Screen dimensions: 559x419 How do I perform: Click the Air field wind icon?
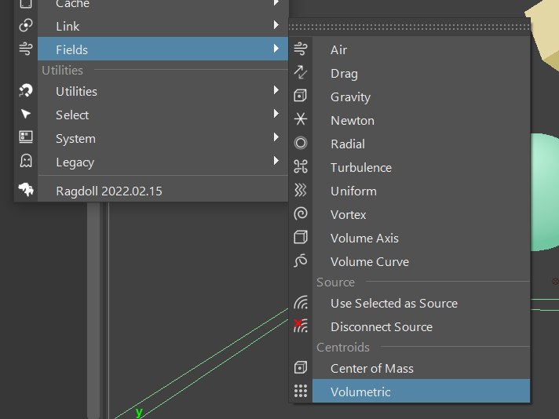point(300,49)
